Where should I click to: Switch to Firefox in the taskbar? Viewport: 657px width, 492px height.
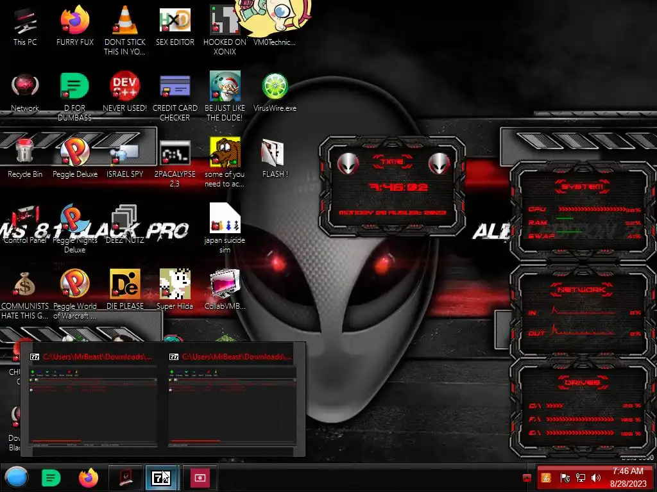point(89,478)
